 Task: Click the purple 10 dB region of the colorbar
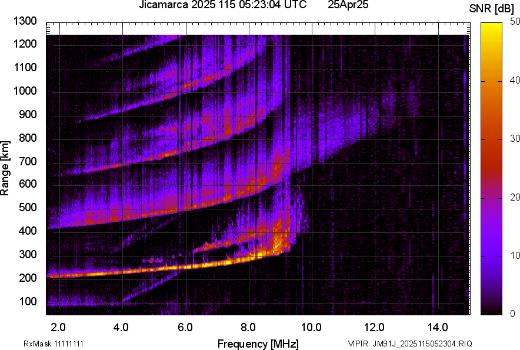492,256
